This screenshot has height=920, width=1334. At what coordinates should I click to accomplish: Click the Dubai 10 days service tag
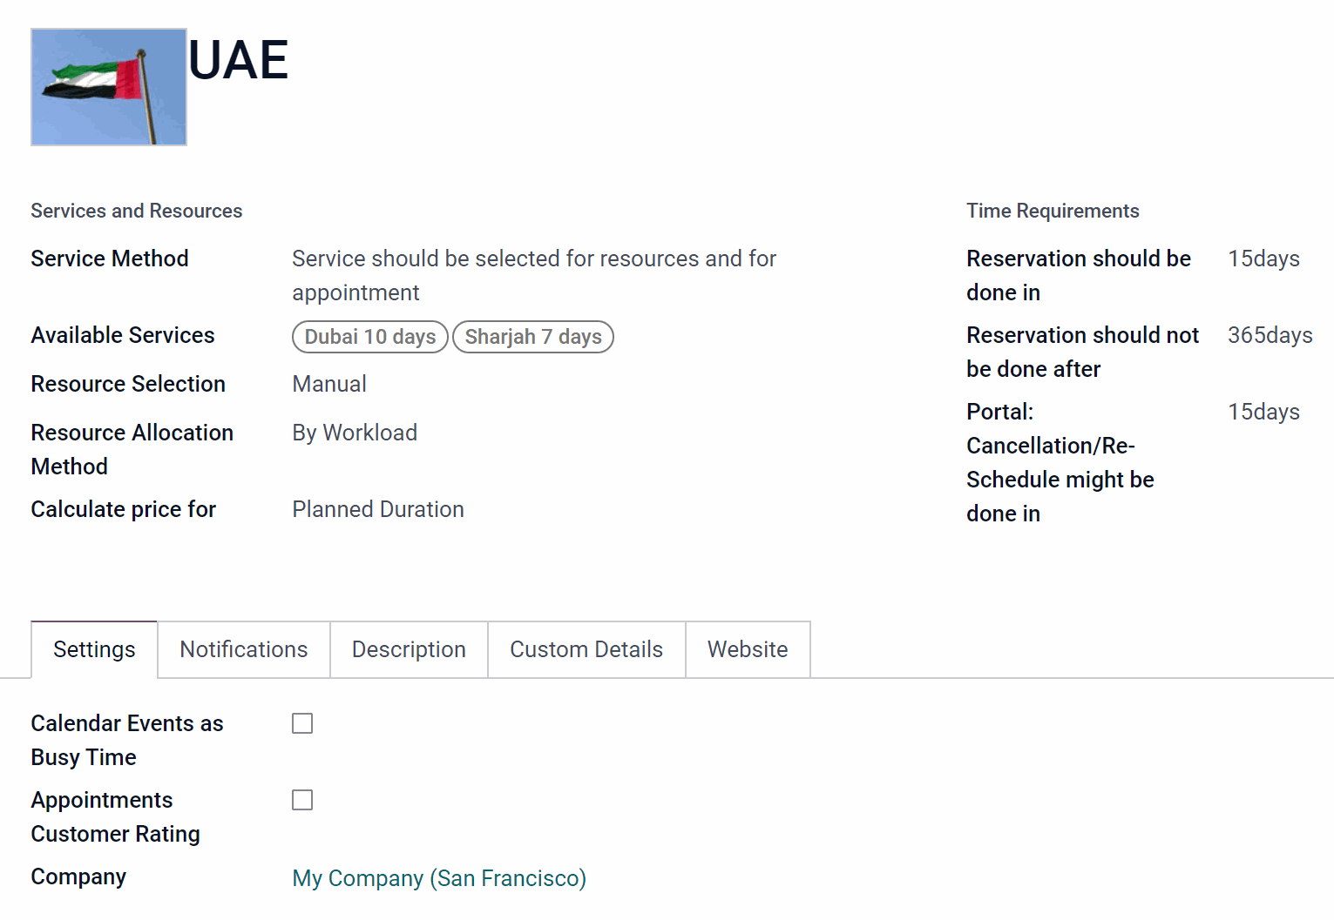pyautogui.click(x=370, y=337)
